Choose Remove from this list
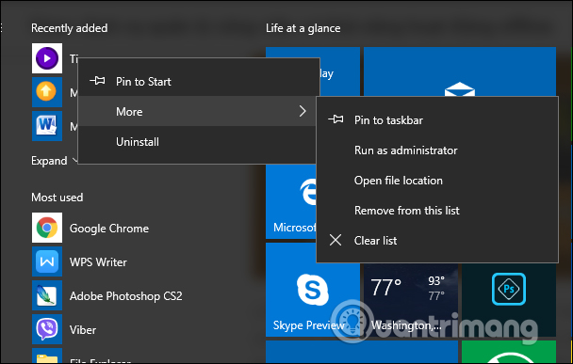This screenshot has width=573, height=364. click(x=437, y=211)
